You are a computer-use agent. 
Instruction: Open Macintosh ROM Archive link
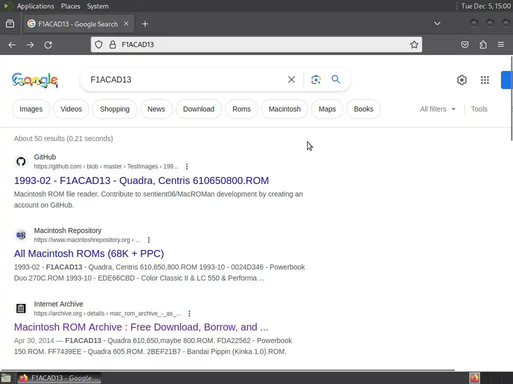pyautogui.click(x=141, y=327)
